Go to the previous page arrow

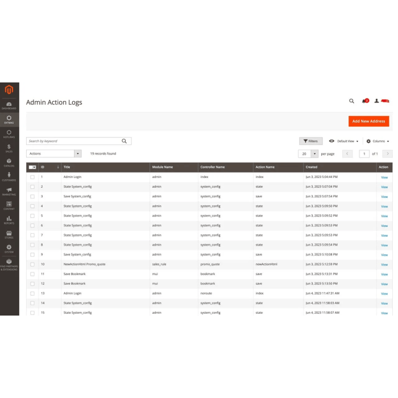[347, 154]
